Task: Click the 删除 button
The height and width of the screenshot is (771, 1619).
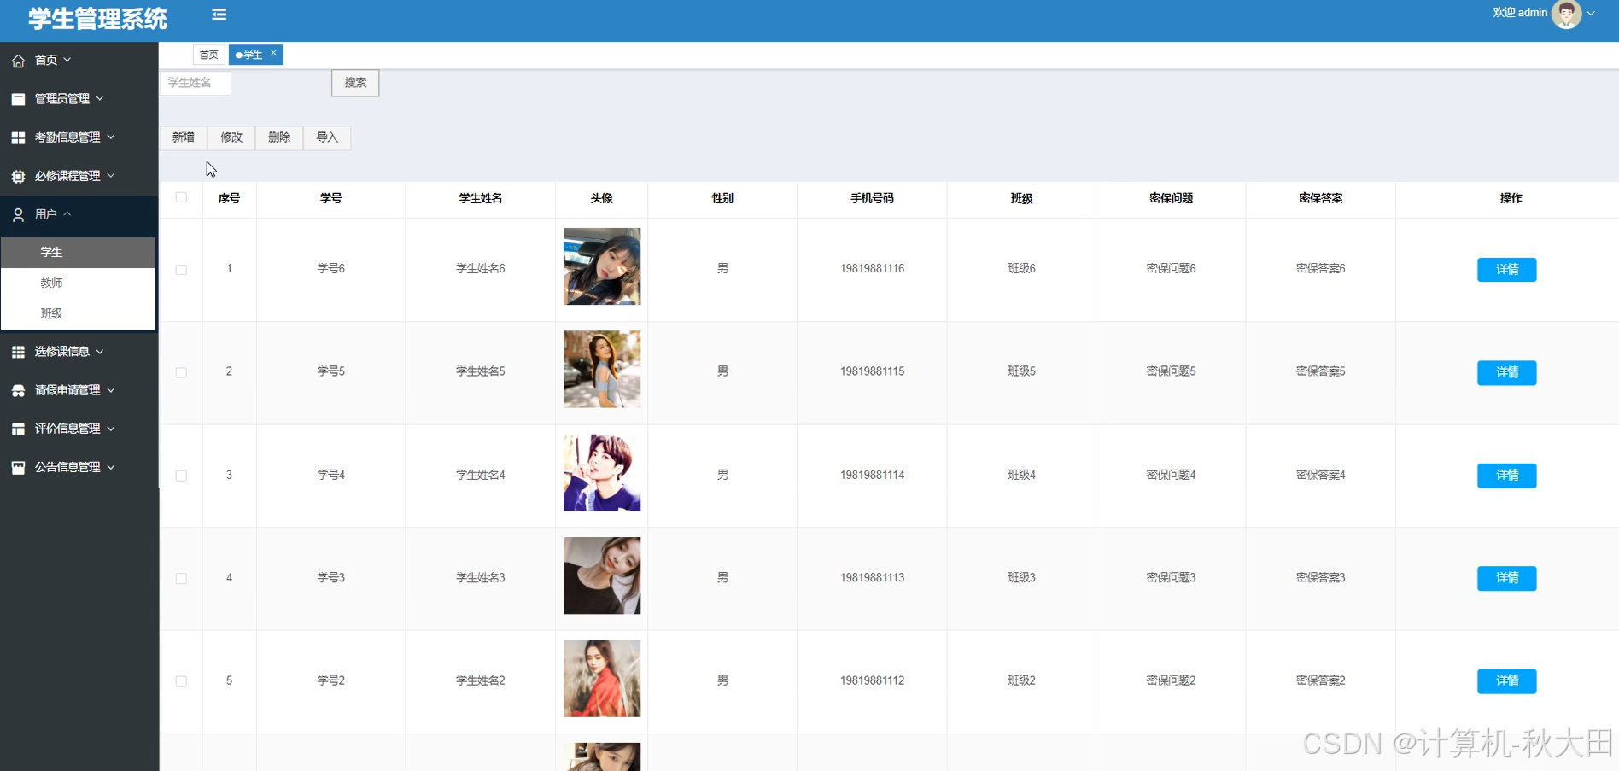Action: pos(279,137)
